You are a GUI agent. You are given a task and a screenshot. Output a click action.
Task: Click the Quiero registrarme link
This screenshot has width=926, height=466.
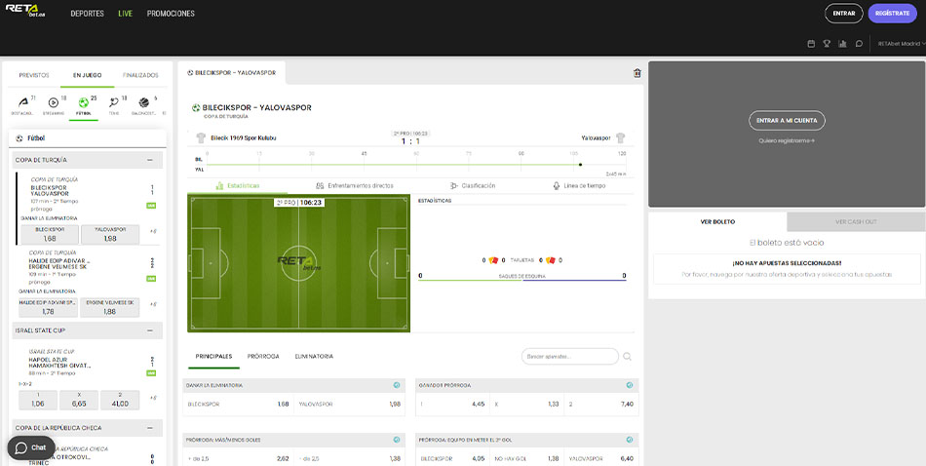(x=787, y=141)
